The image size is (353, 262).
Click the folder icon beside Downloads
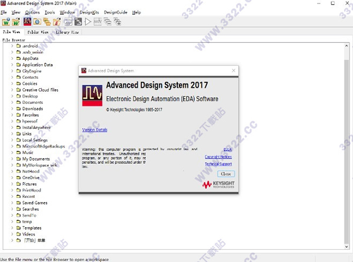18,109
